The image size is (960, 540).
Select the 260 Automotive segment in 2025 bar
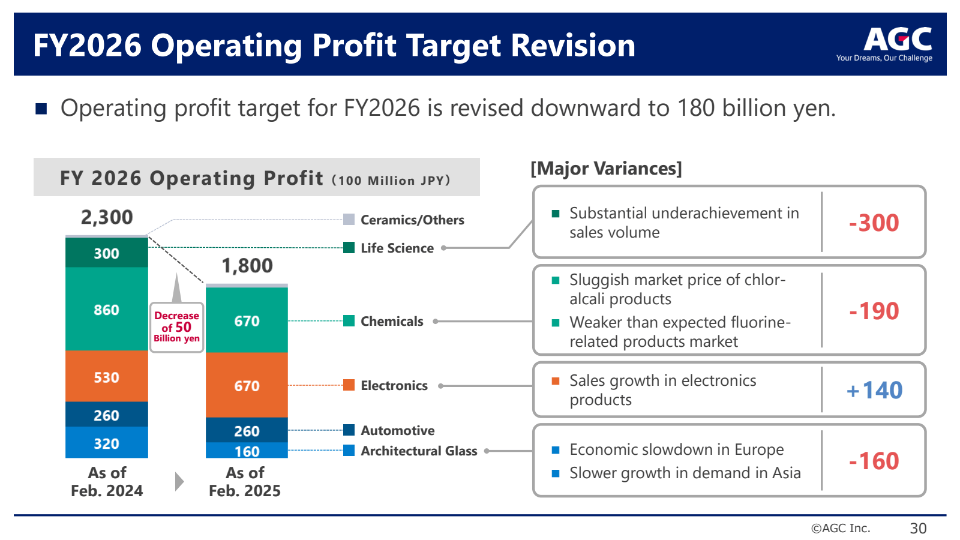click(x=247, y=430)
